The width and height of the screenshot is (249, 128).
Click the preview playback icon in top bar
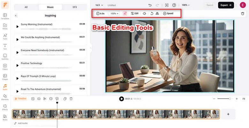point(167,5)
